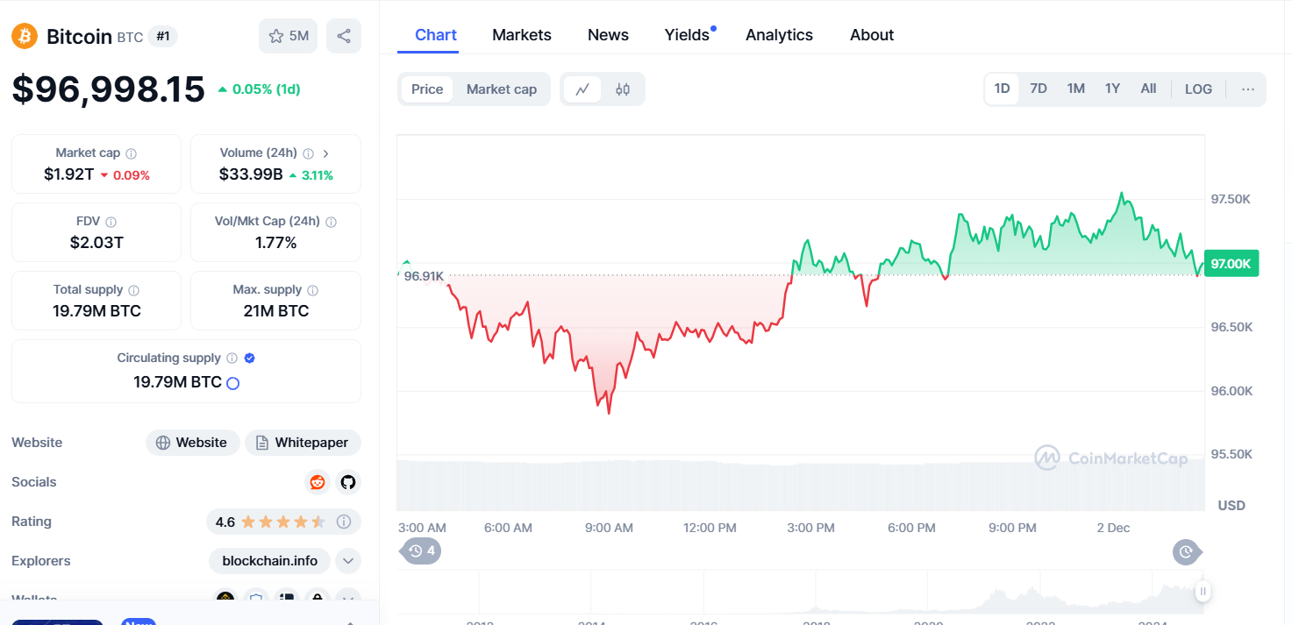Add Bitcoin to watchlist with star button
The height and width of the screenshot is (625, 1292).
click(288, 36)
